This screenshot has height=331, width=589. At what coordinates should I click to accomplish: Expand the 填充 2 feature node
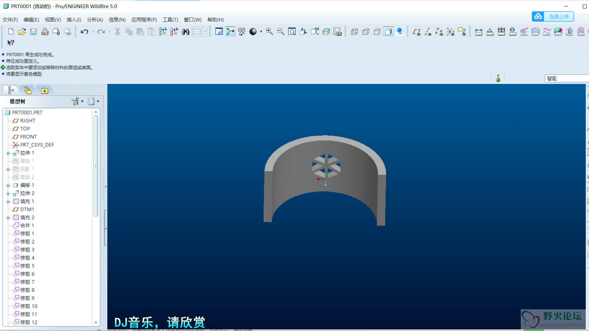coord(8,218)
